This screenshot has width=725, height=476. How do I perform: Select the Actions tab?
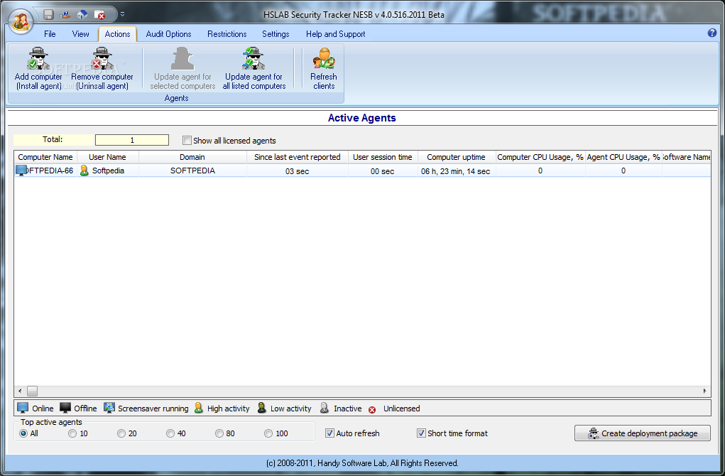coord(117,34)
